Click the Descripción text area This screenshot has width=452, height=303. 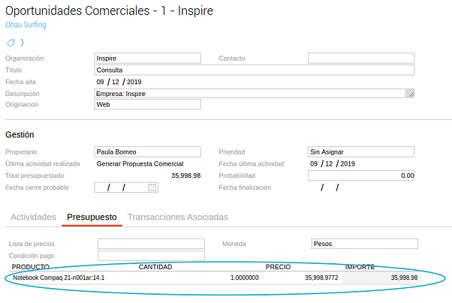click(255, 94)
